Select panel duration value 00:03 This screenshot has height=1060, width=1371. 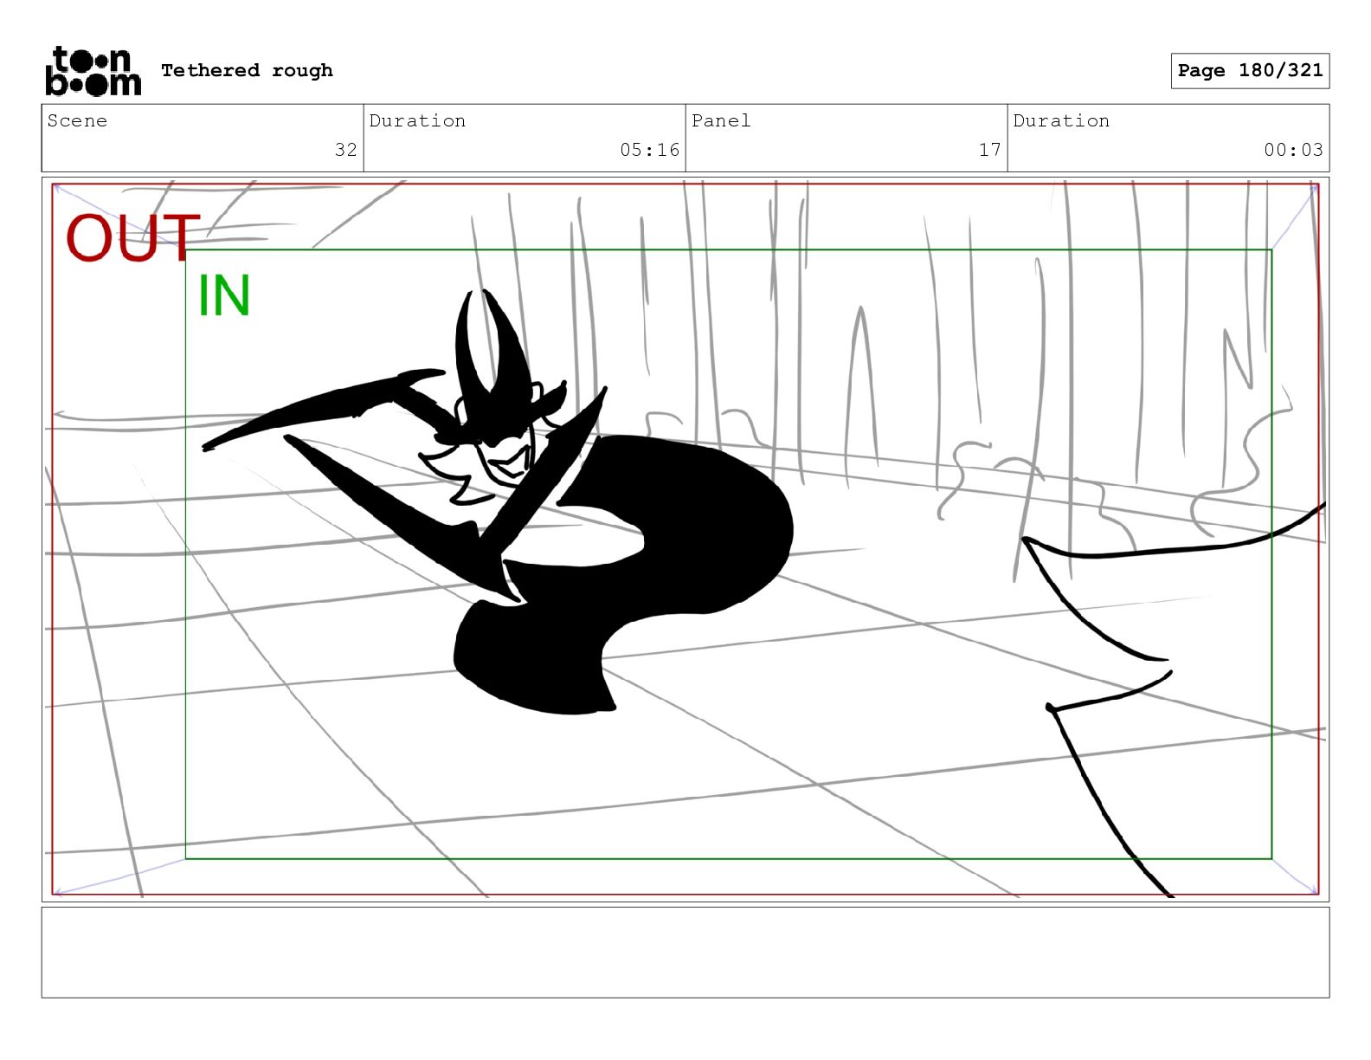pyautogui.click(x=1293, y=150)
